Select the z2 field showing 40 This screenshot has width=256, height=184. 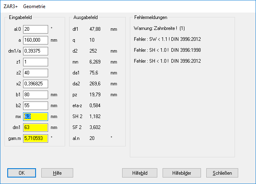[36, 73]
